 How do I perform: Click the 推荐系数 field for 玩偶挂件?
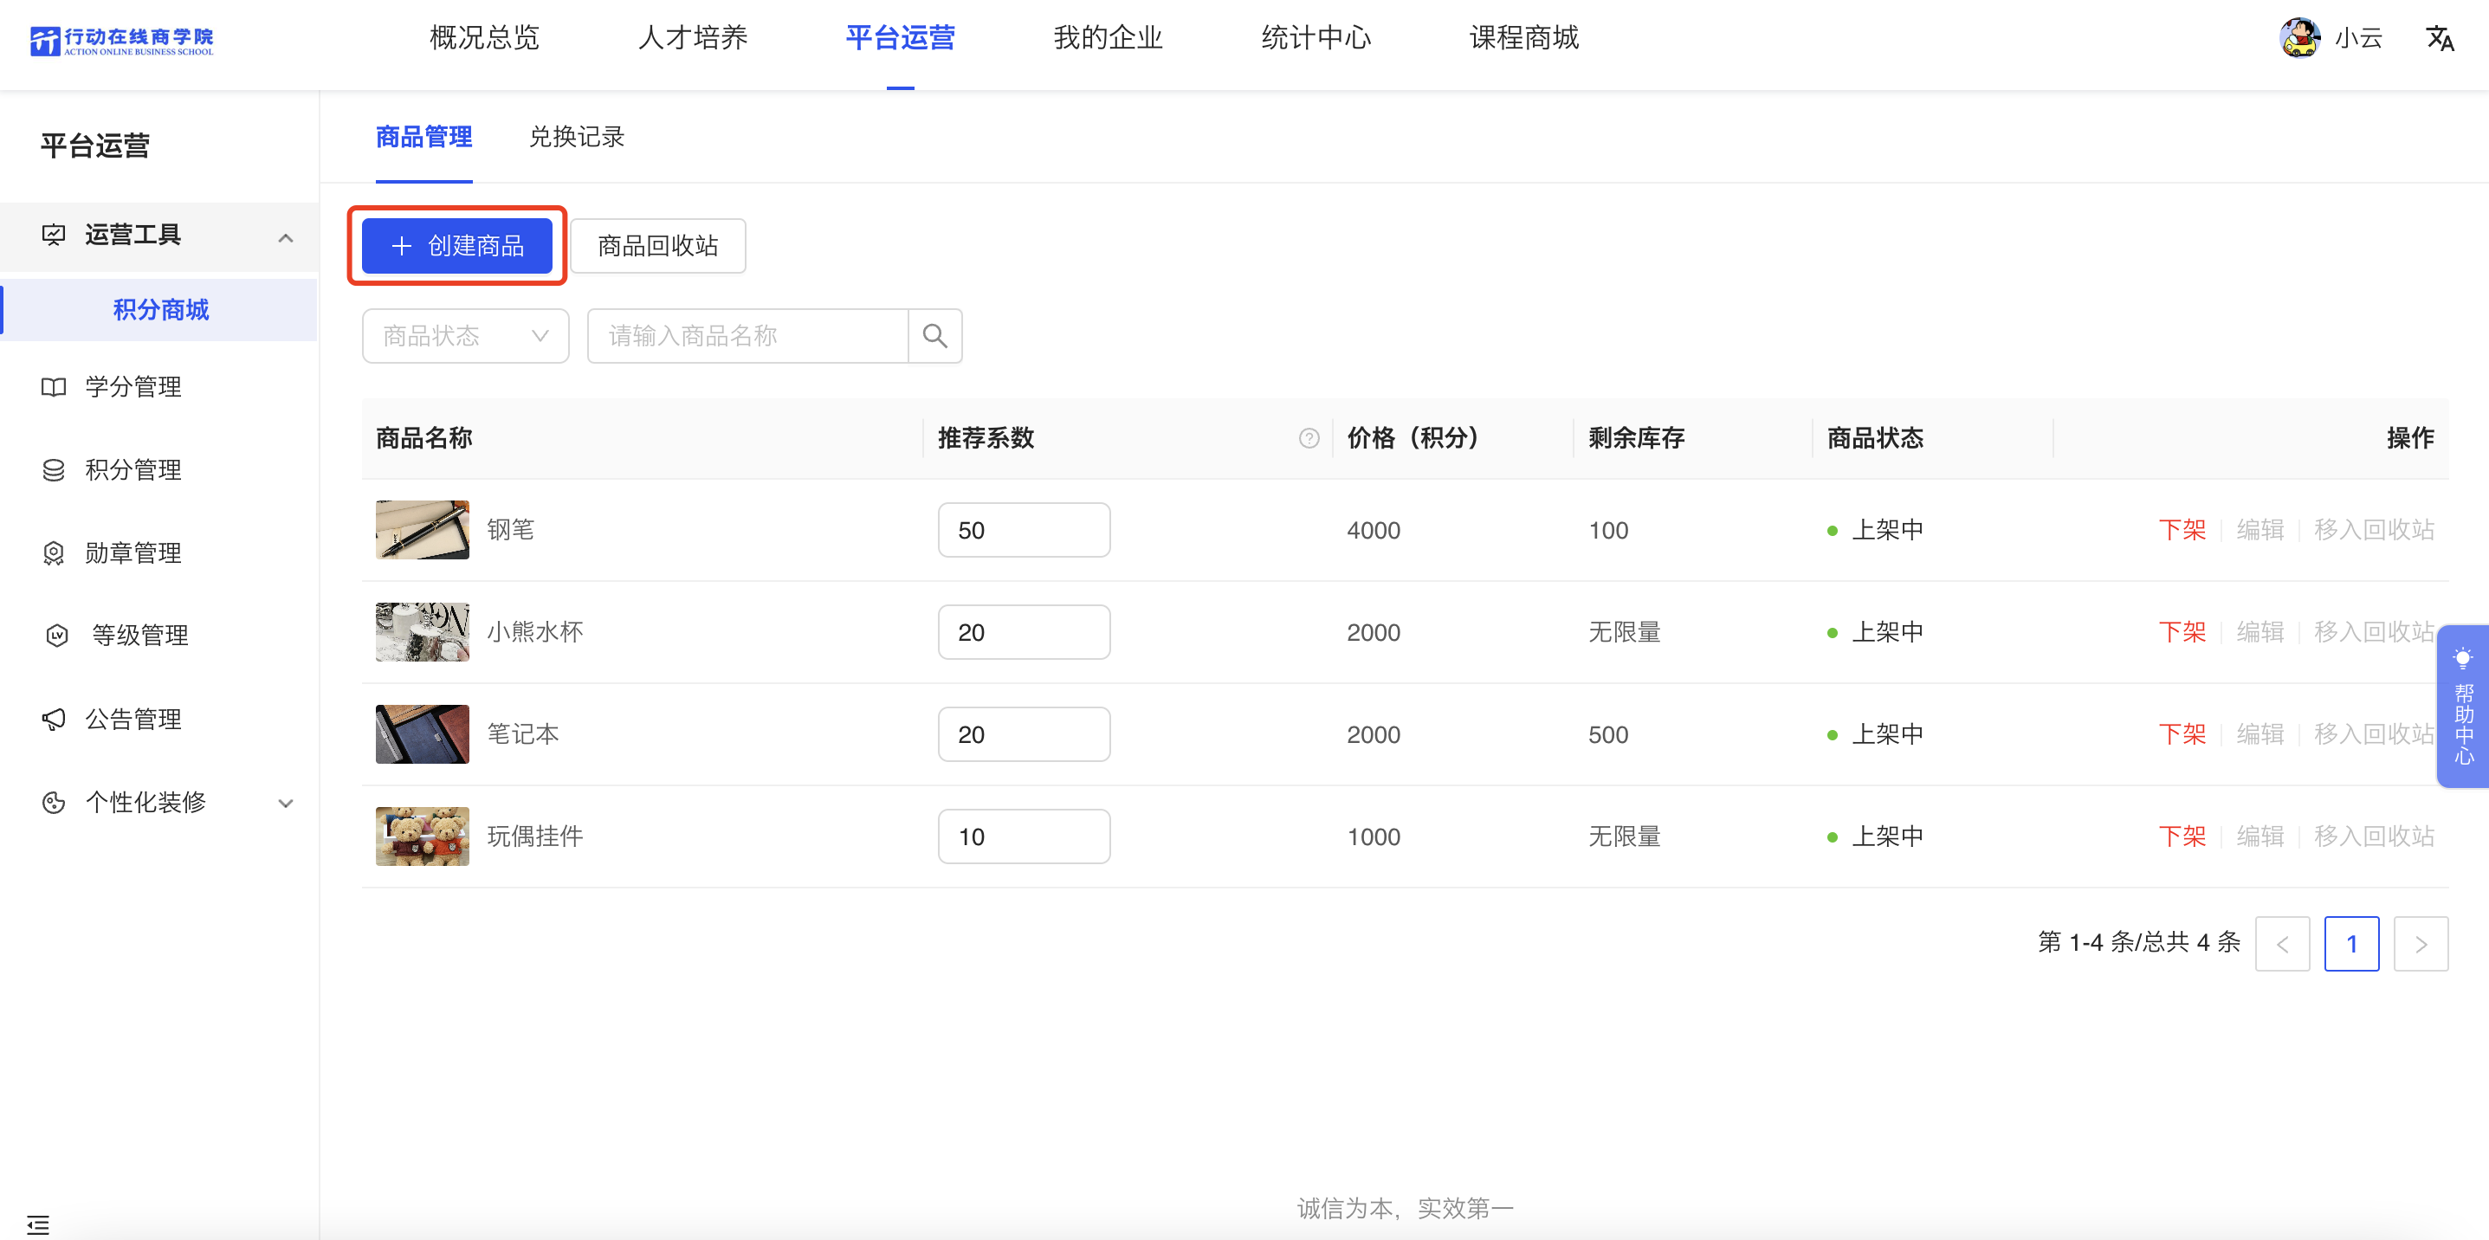click(1024, 836)
